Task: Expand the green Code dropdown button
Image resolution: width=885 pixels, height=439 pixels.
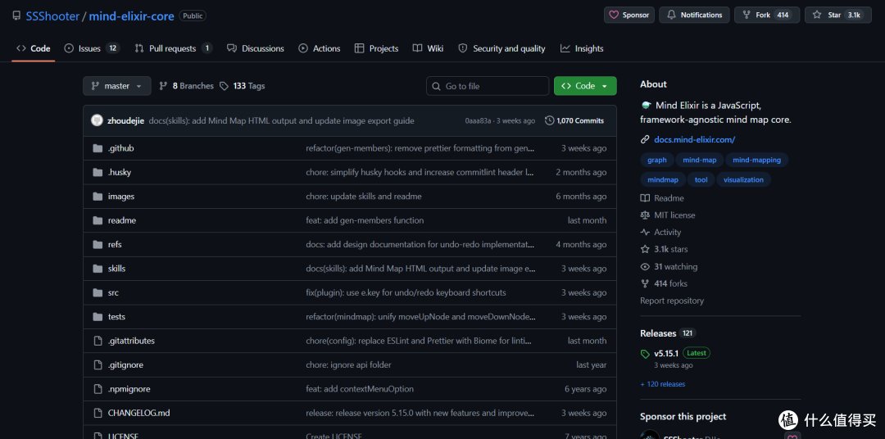Action: pyautogui.click(x=585, y=86)
